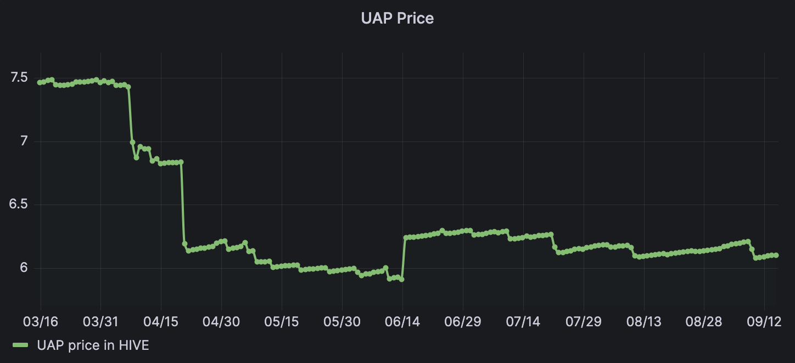Image resolution: width=795 pixels, height=363 pixels.
Task: Select the 07/29 date tick label
Action: click(584, 320)
